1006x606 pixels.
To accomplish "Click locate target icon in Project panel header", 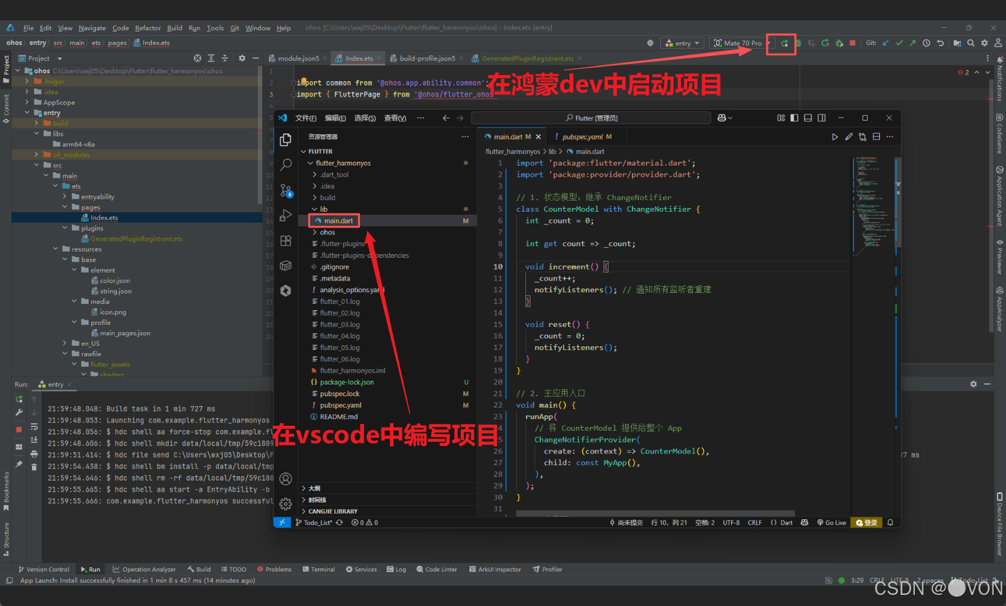I will pyautogui.click(x=198, y=58).
